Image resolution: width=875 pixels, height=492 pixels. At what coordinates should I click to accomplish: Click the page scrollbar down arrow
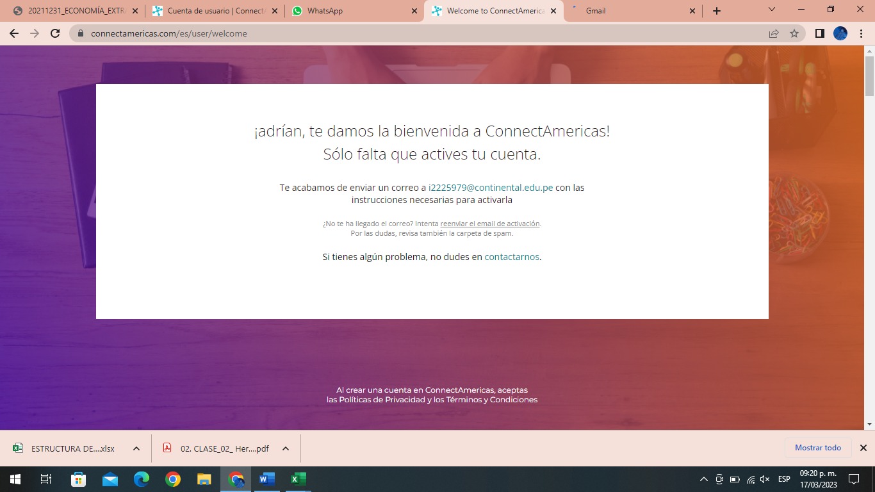point(869,424)
